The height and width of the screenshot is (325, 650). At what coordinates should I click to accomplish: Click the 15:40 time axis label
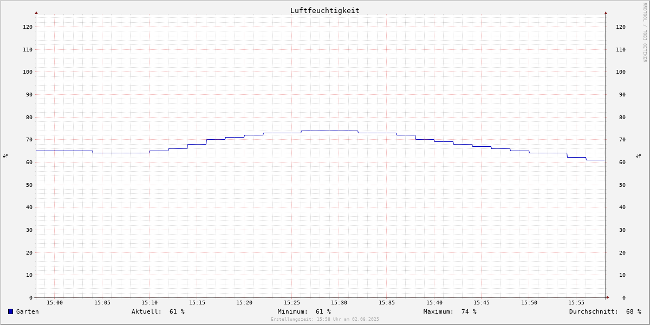[x=434, y=303]
